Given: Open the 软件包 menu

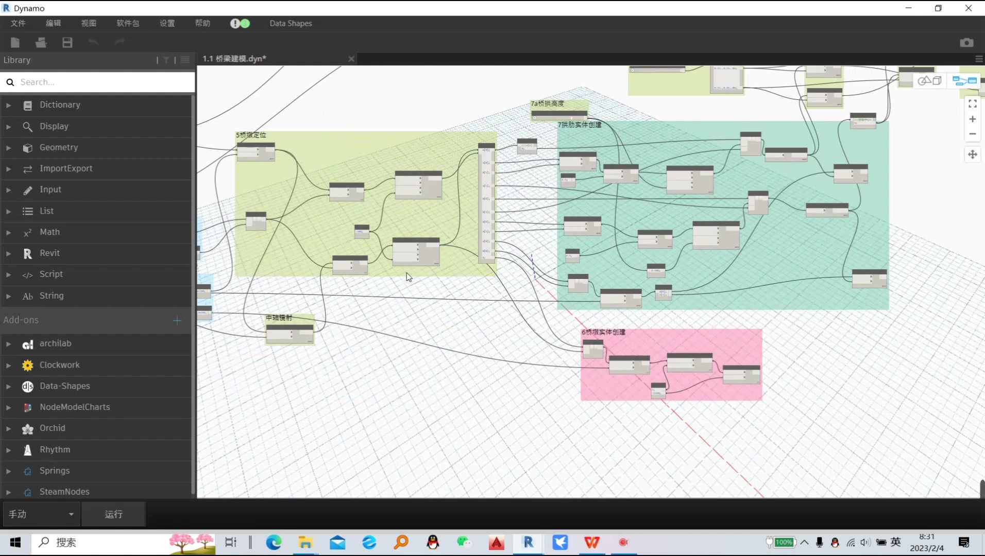Looking at the screenshot, I should (128, 23).
